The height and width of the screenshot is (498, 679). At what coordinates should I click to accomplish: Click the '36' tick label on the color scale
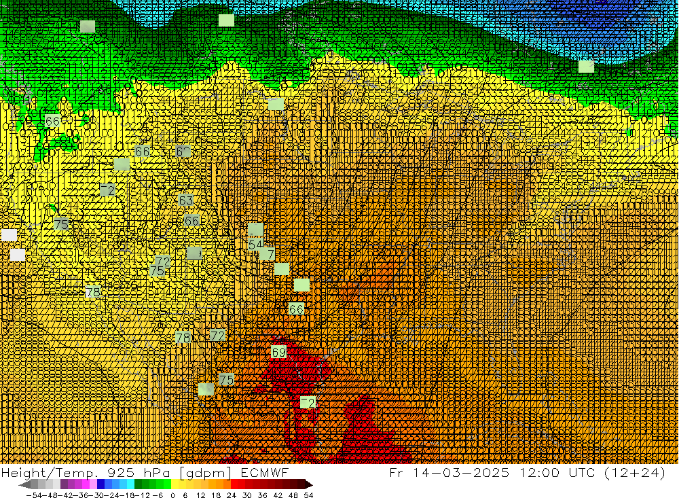(262, 495)
